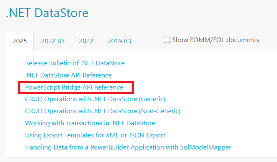Screen dimensions: 277x162
Task: Open the .NET DataStore API Reference link
Action: click(x=68, y=75)
